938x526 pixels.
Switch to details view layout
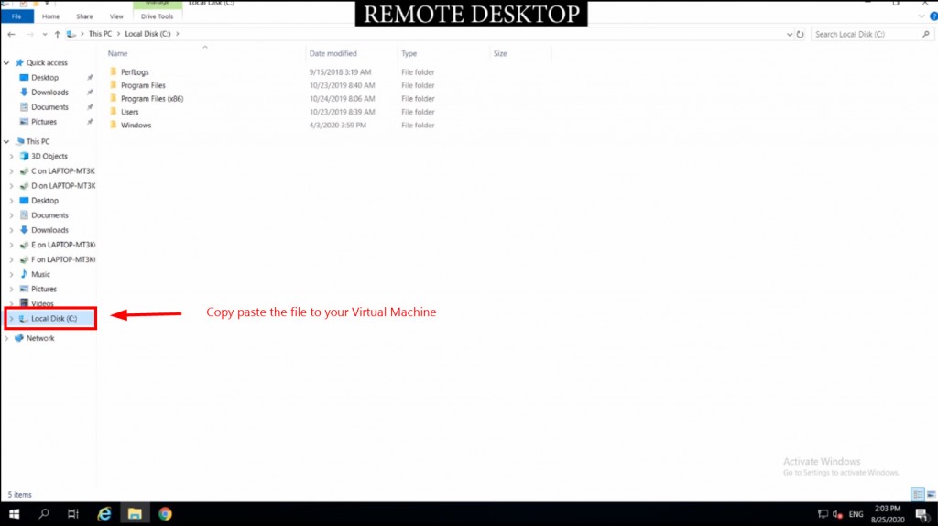(x=918, y=494)
